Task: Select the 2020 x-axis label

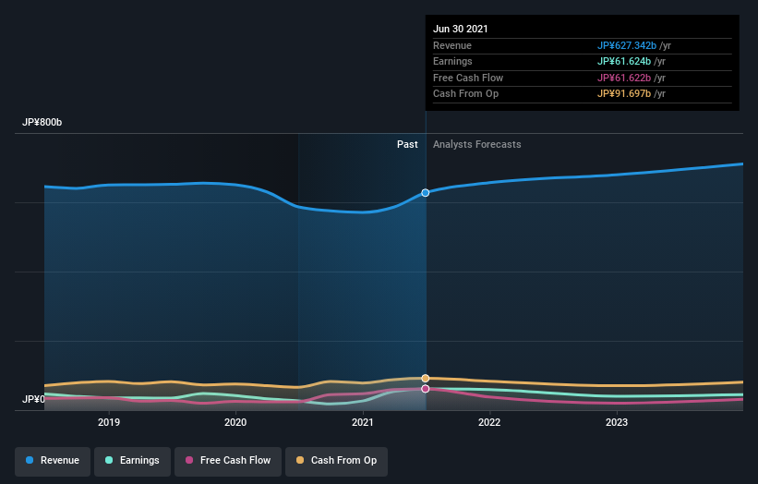Action: 235,423
